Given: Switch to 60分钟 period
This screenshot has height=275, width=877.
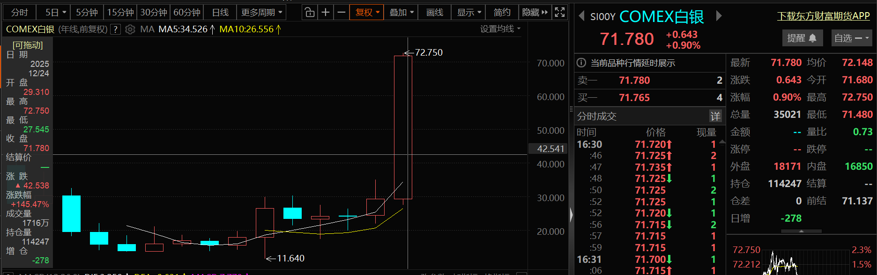Looking at the screenshot, I should [x=187, y=13].
